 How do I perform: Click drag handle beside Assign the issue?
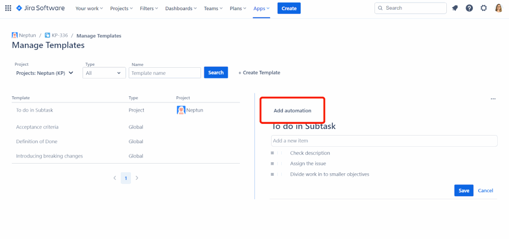pos(273,164)
